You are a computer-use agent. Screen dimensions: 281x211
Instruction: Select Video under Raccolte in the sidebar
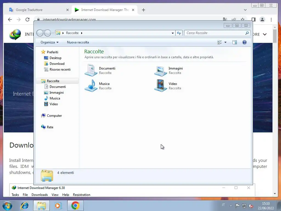click(54, 104)
